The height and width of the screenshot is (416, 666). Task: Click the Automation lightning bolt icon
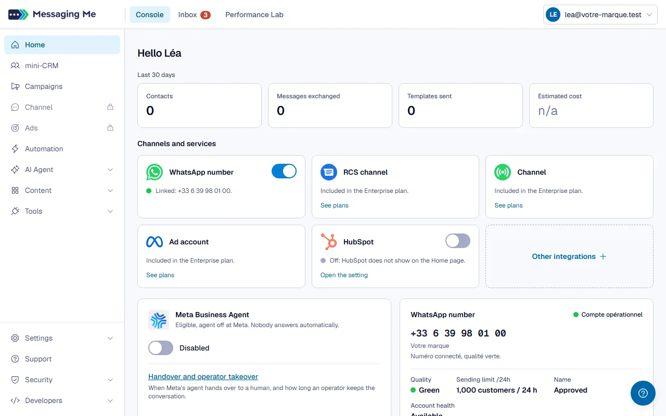click(15, 149)
